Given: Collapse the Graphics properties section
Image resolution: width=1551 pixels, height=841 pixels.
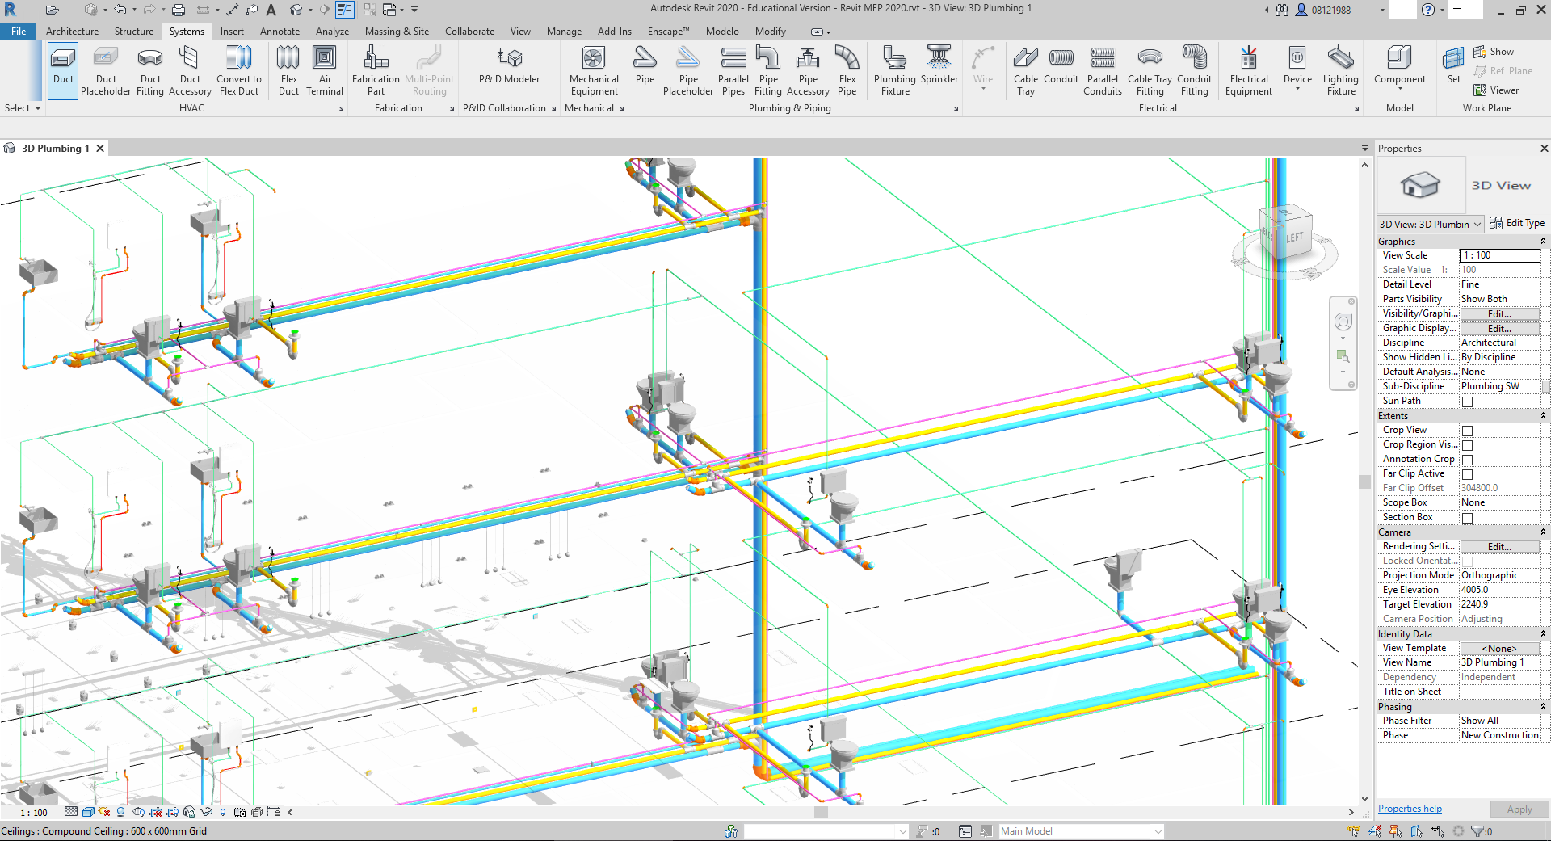Looking at the screenshot, I should [1542, 242].
